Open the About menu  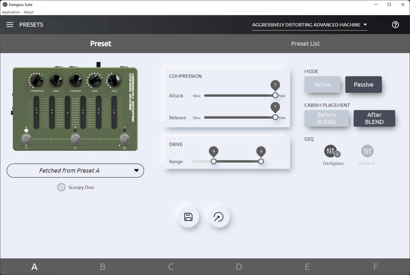click(x=29, y=12)
